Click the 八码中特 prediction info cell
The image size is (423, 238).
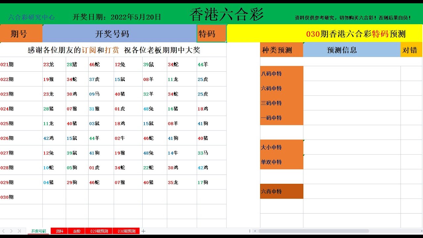point(352,73)
